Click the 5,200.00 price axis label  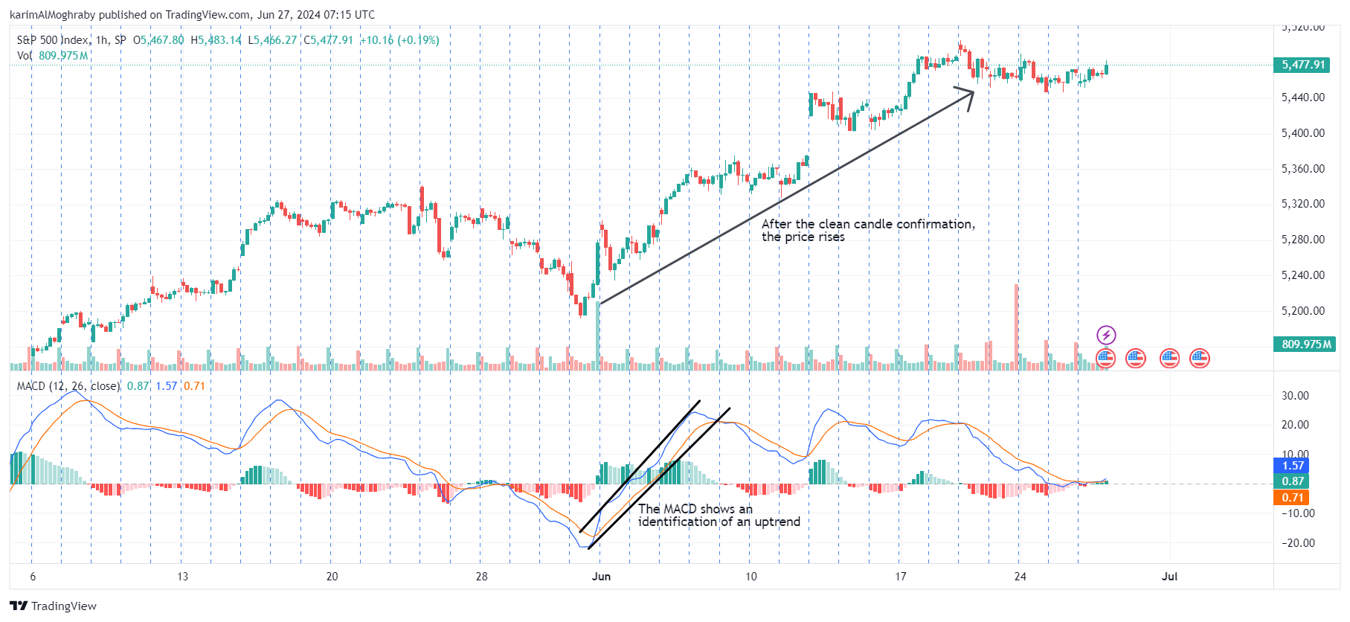[x=1303, y=311]
